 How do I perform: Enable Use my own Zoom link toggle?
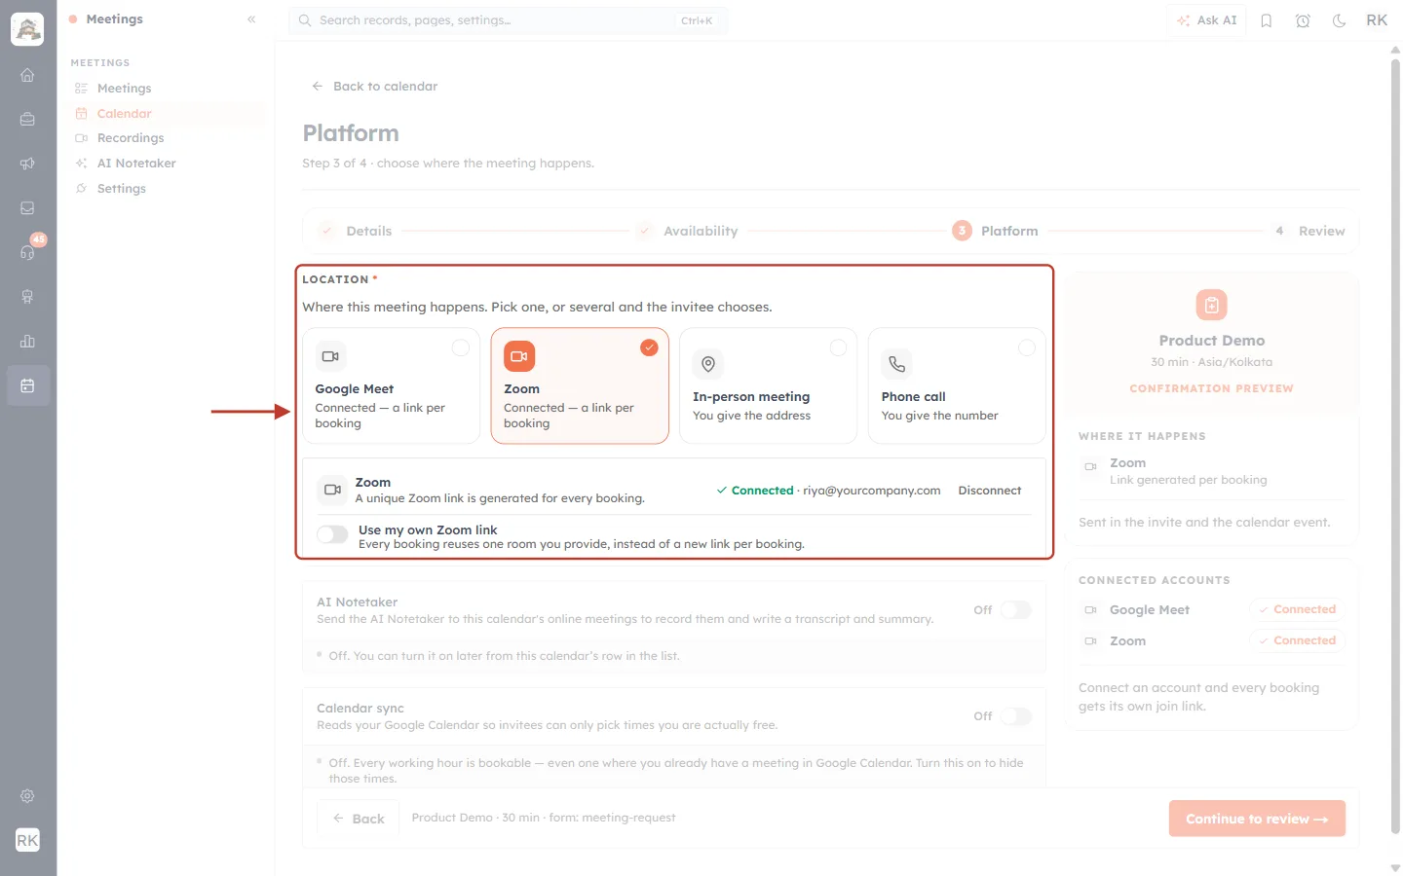pos(332,534)
